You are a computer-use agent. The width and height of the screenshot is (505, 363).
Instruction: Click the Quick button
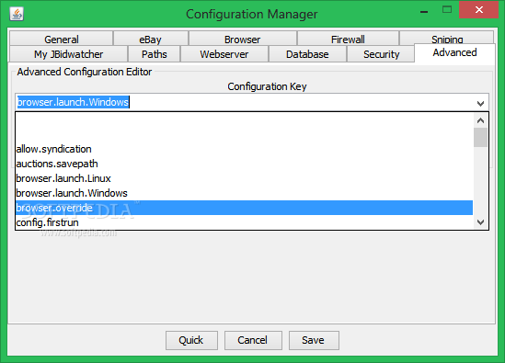click(x=191, y=340)
